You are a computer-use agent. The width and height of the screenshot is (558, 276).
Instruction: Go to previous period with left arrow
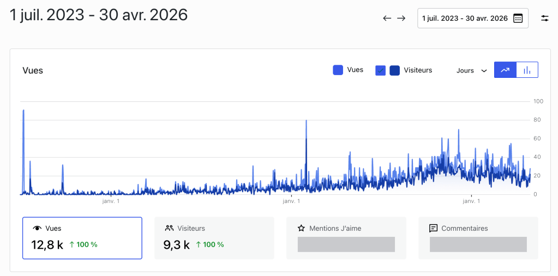(x=387, y=18)
